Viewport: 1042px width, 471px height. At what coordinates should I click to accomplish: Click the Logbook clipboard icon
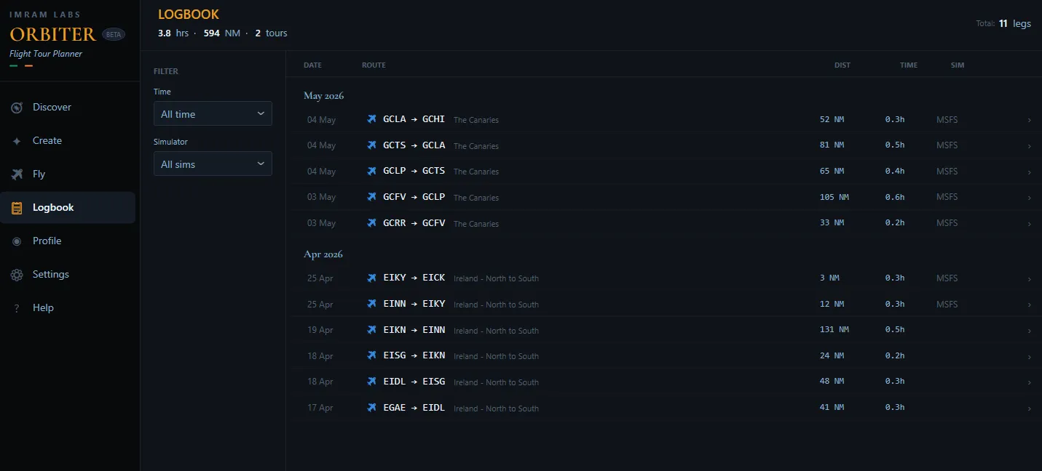point(17,208)
